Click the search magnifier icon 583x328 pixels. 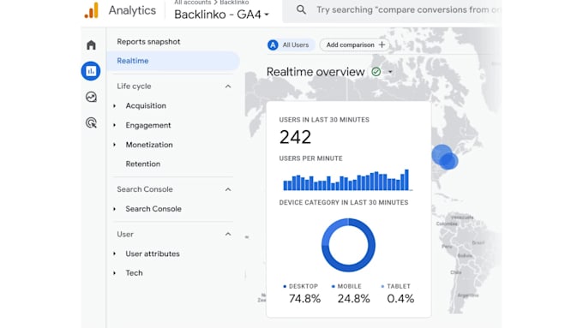[x=301, y=10]
